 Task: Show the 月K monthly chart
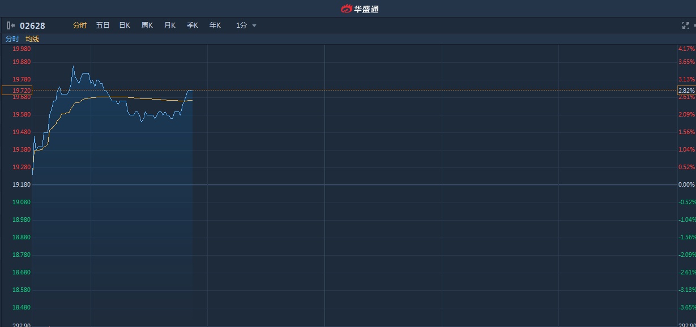tap(170, 25)
